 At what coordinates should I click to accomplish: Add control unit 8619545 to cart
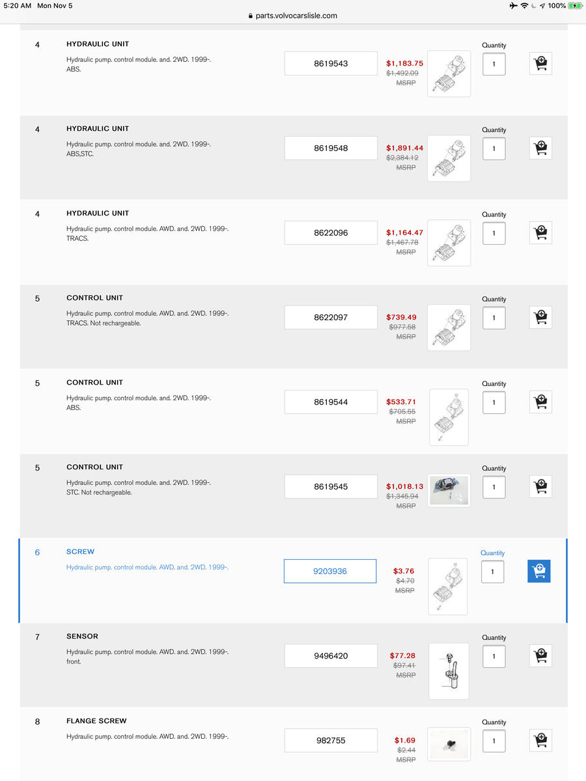540,487
